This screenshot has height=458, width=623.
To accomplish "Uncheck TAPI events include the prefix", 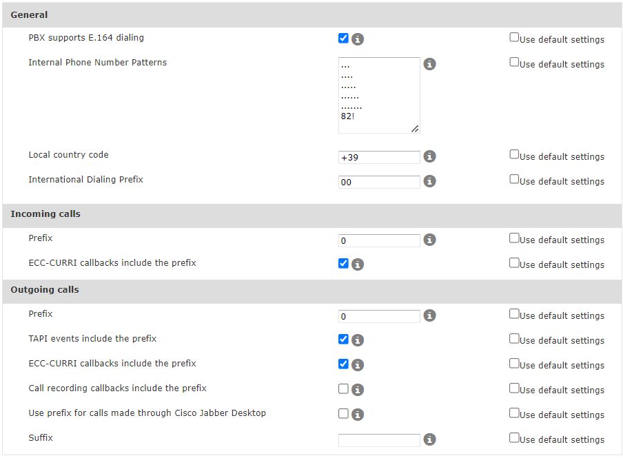I will coord(343,339).
